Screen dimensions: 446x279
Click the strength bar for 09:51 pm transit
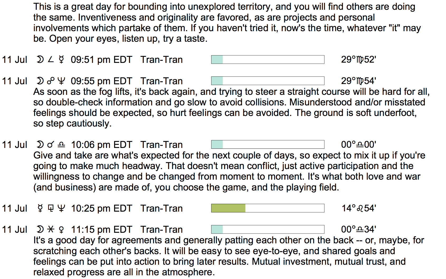pyautogui.click(x=268, y=60)
